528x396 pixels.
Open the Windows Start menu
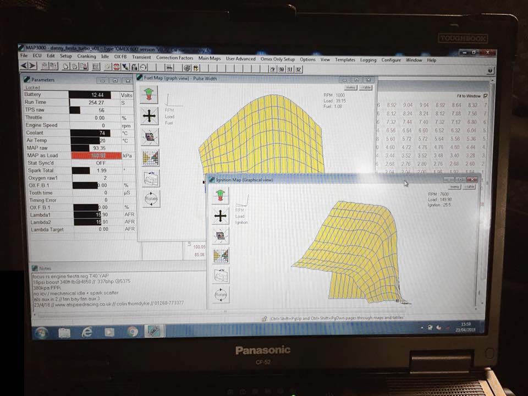(42, 332)
